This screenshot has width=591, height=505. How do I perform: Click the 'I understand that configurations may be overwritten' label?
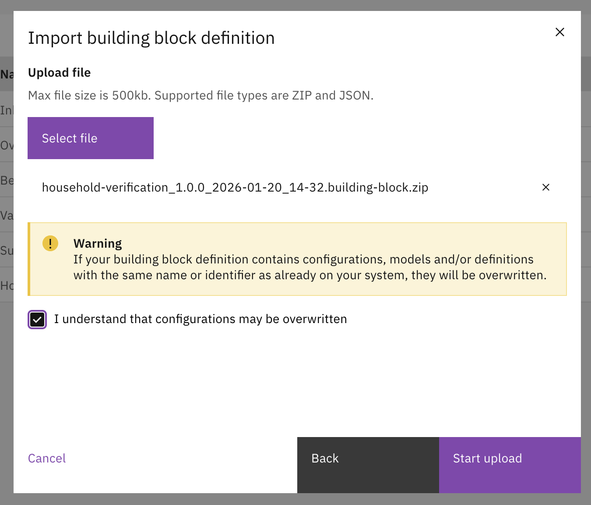click(x=200, y=319)
